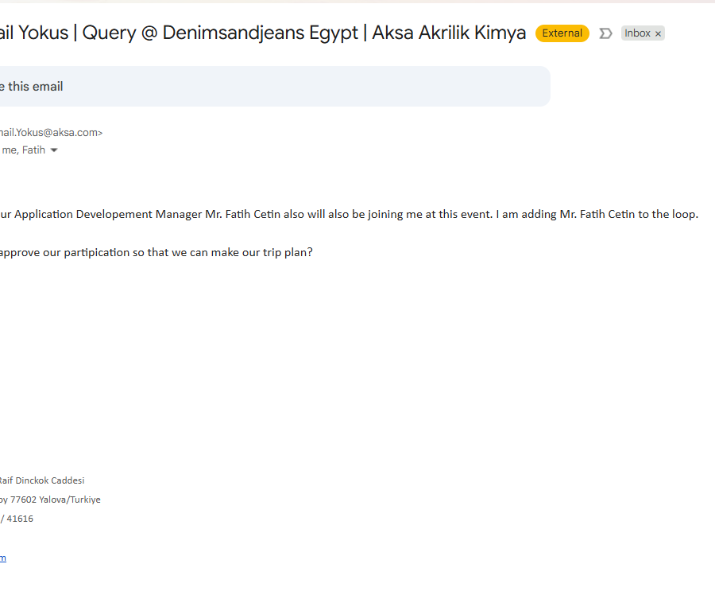Click the '41616' extension number in signature

pos(20,519)
